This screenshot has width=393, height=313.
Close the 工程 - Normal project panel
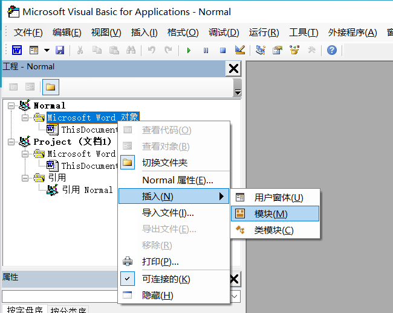tap(233, 69)
